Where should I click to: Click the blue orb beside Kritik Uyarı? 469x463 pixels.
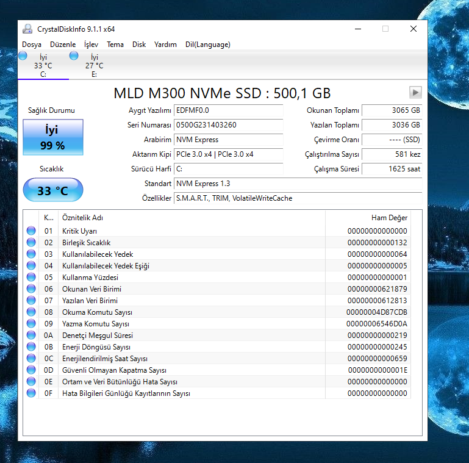[31, 231]
